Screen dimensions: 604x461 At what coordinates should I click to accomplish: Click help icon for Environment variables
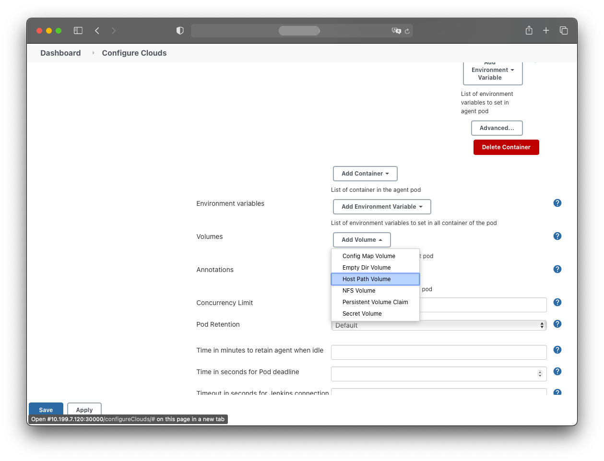click(557, 203)
